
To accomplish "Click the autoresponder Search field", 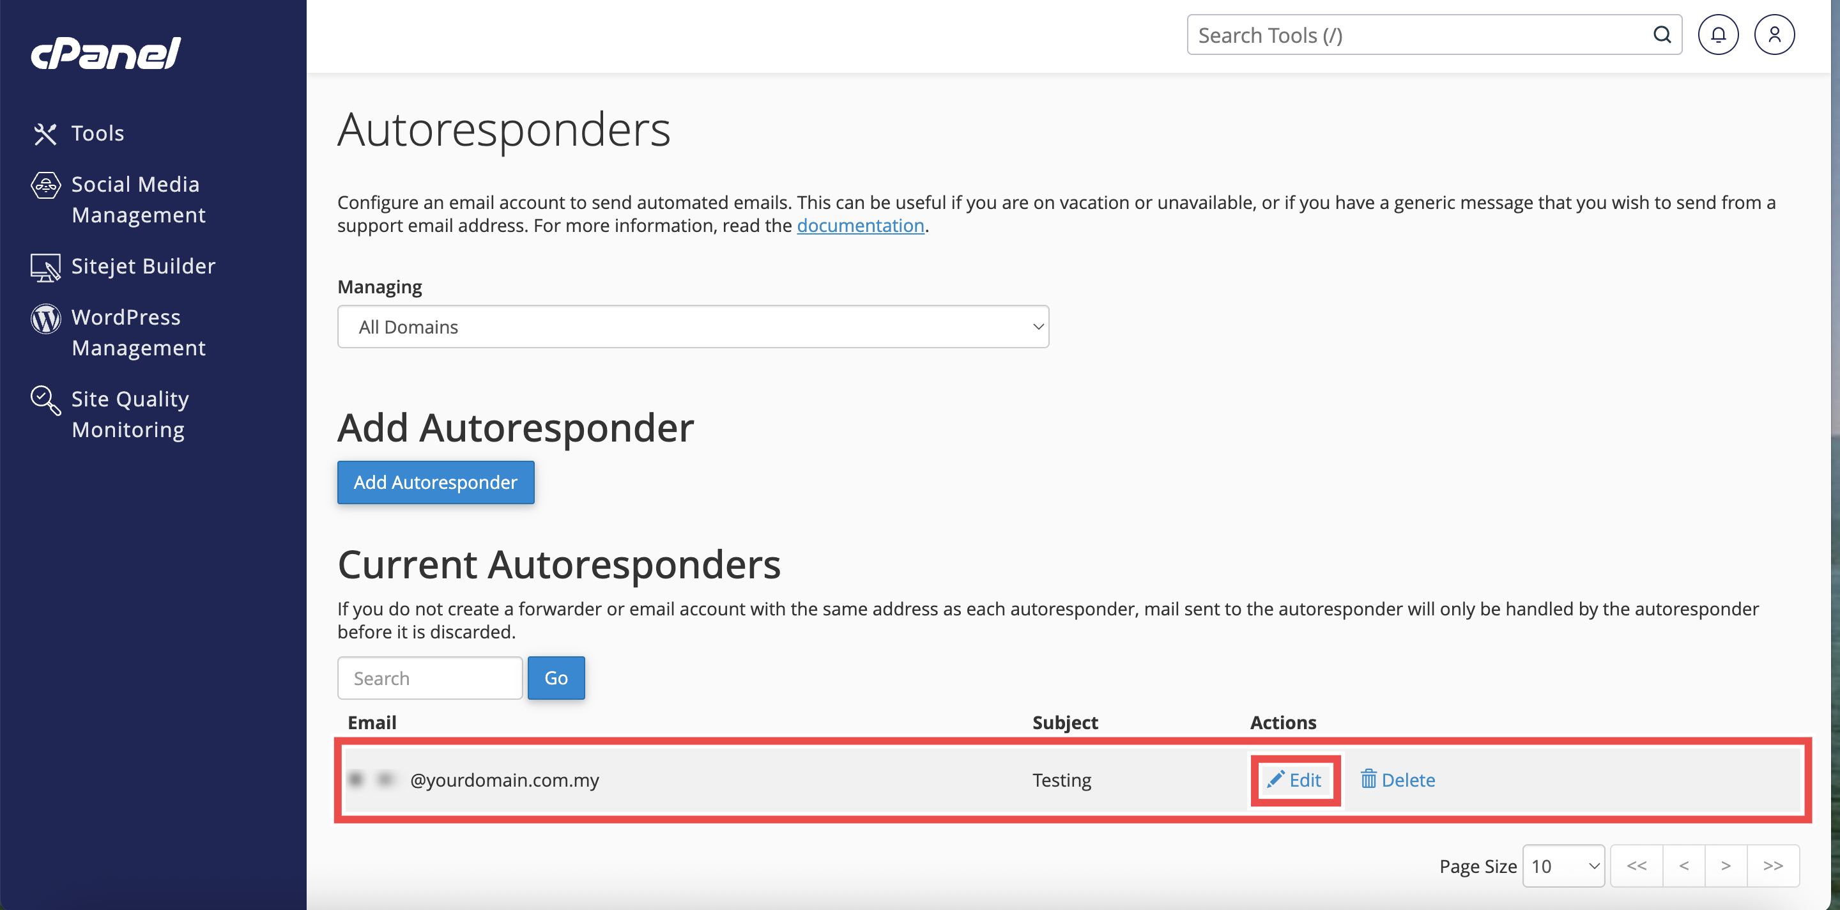I will [429, 678].
